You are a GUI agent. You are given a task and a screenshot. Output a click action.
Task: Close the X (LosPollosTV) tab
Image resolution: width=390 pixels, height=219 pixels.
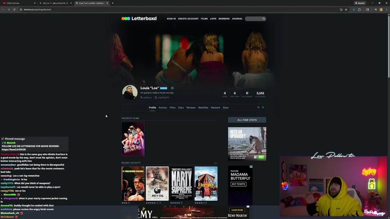pyautogui.click(x=71, y=3)
